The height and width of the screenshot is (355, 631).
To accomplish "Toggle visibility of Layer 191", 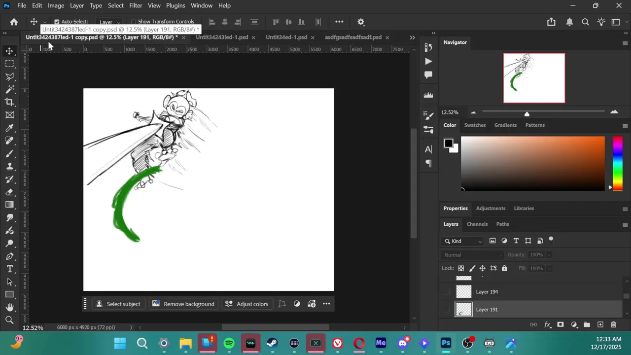I will [447, 310].
